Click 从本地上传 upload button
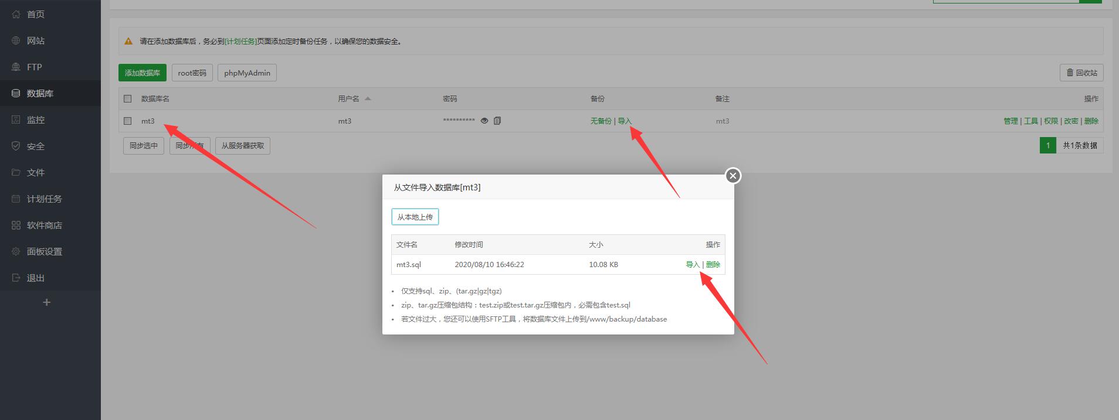This screenshot has width=1119, height=420. click(415, 217)
